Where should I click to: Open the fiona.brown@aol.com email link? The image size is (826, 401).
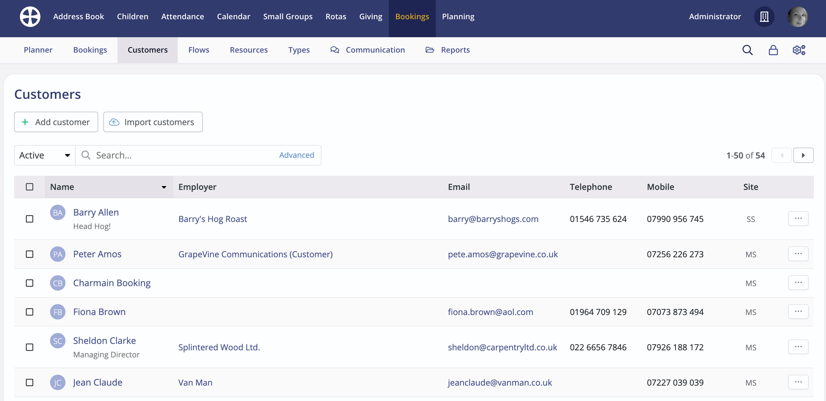coord(490,311)
